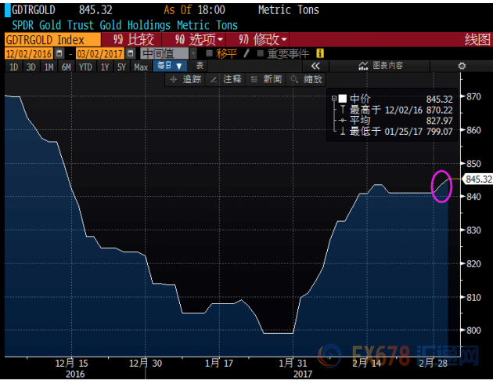Screen dimensions: 493x384
Task: Open 图表内容 chart content button
Action: 380,66
